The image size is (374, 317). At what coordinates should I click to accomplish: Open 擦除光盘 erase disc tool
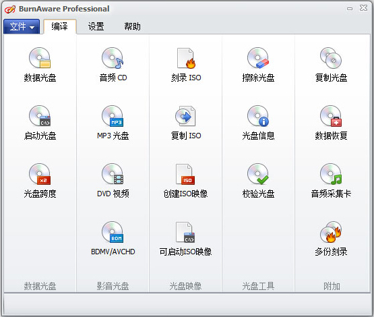(258, 65)
